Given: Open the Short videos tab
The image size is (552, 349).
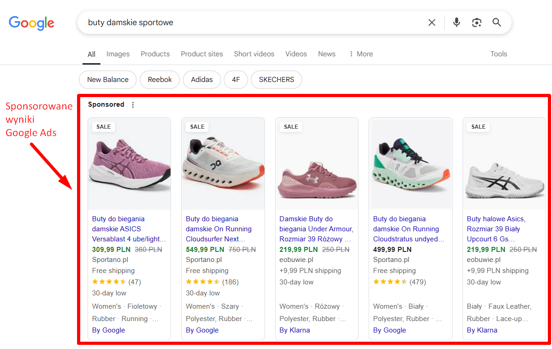Looking at the screenshot, I should coord(254,54).
